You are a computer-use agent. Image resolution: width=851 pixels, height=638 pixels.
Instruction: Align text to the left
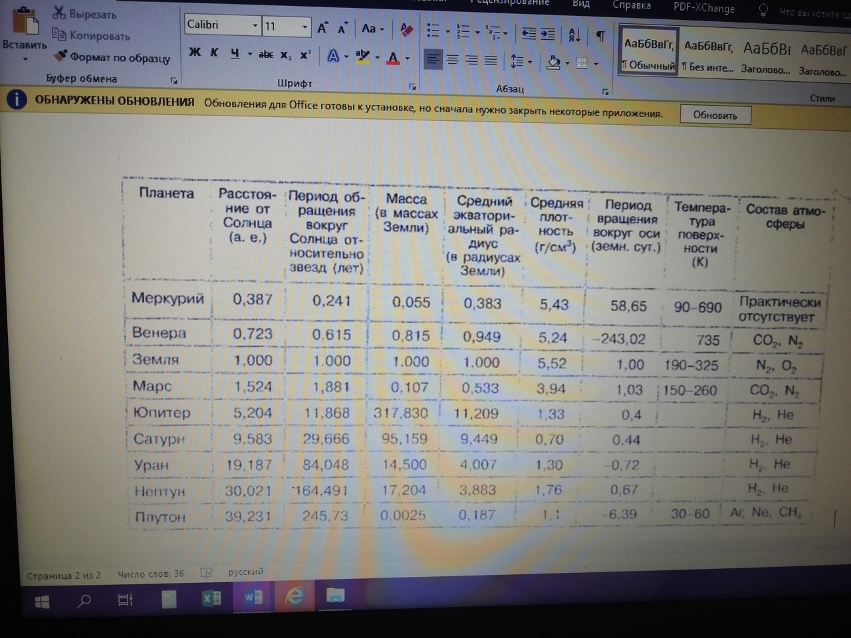[433, 60]
